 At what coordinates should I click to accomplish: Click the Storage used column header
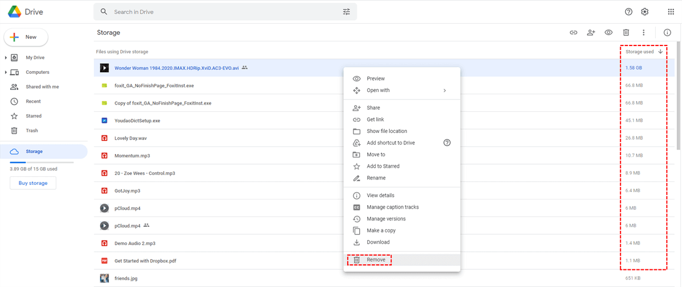point(639,52)
